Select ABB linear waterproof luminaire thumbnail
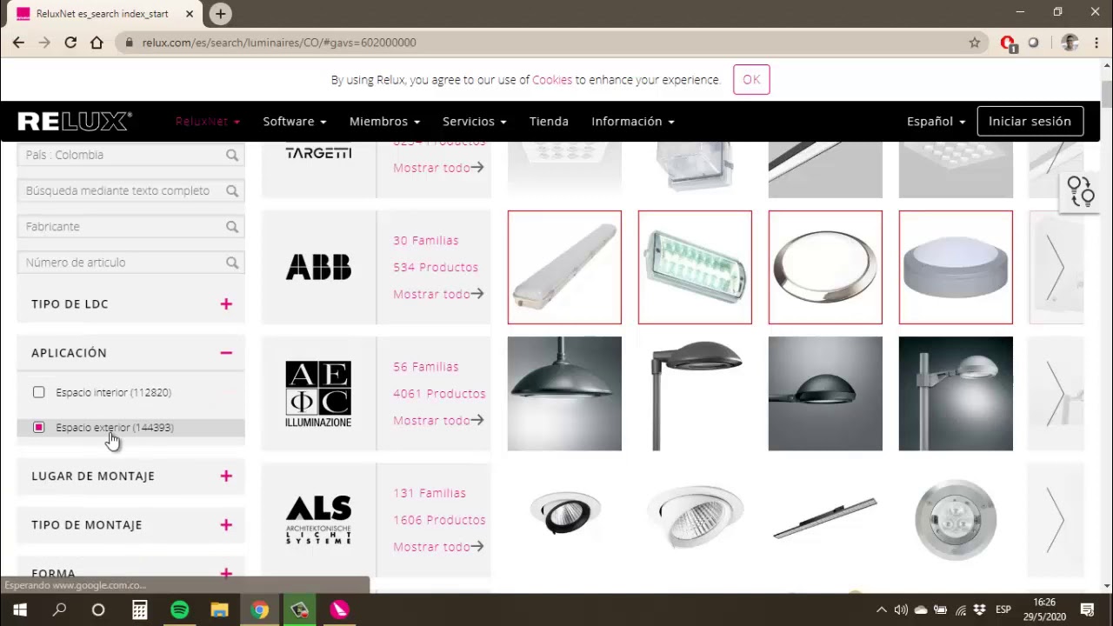This screenshot has height=626, width=1113. [x=564, y=267]
